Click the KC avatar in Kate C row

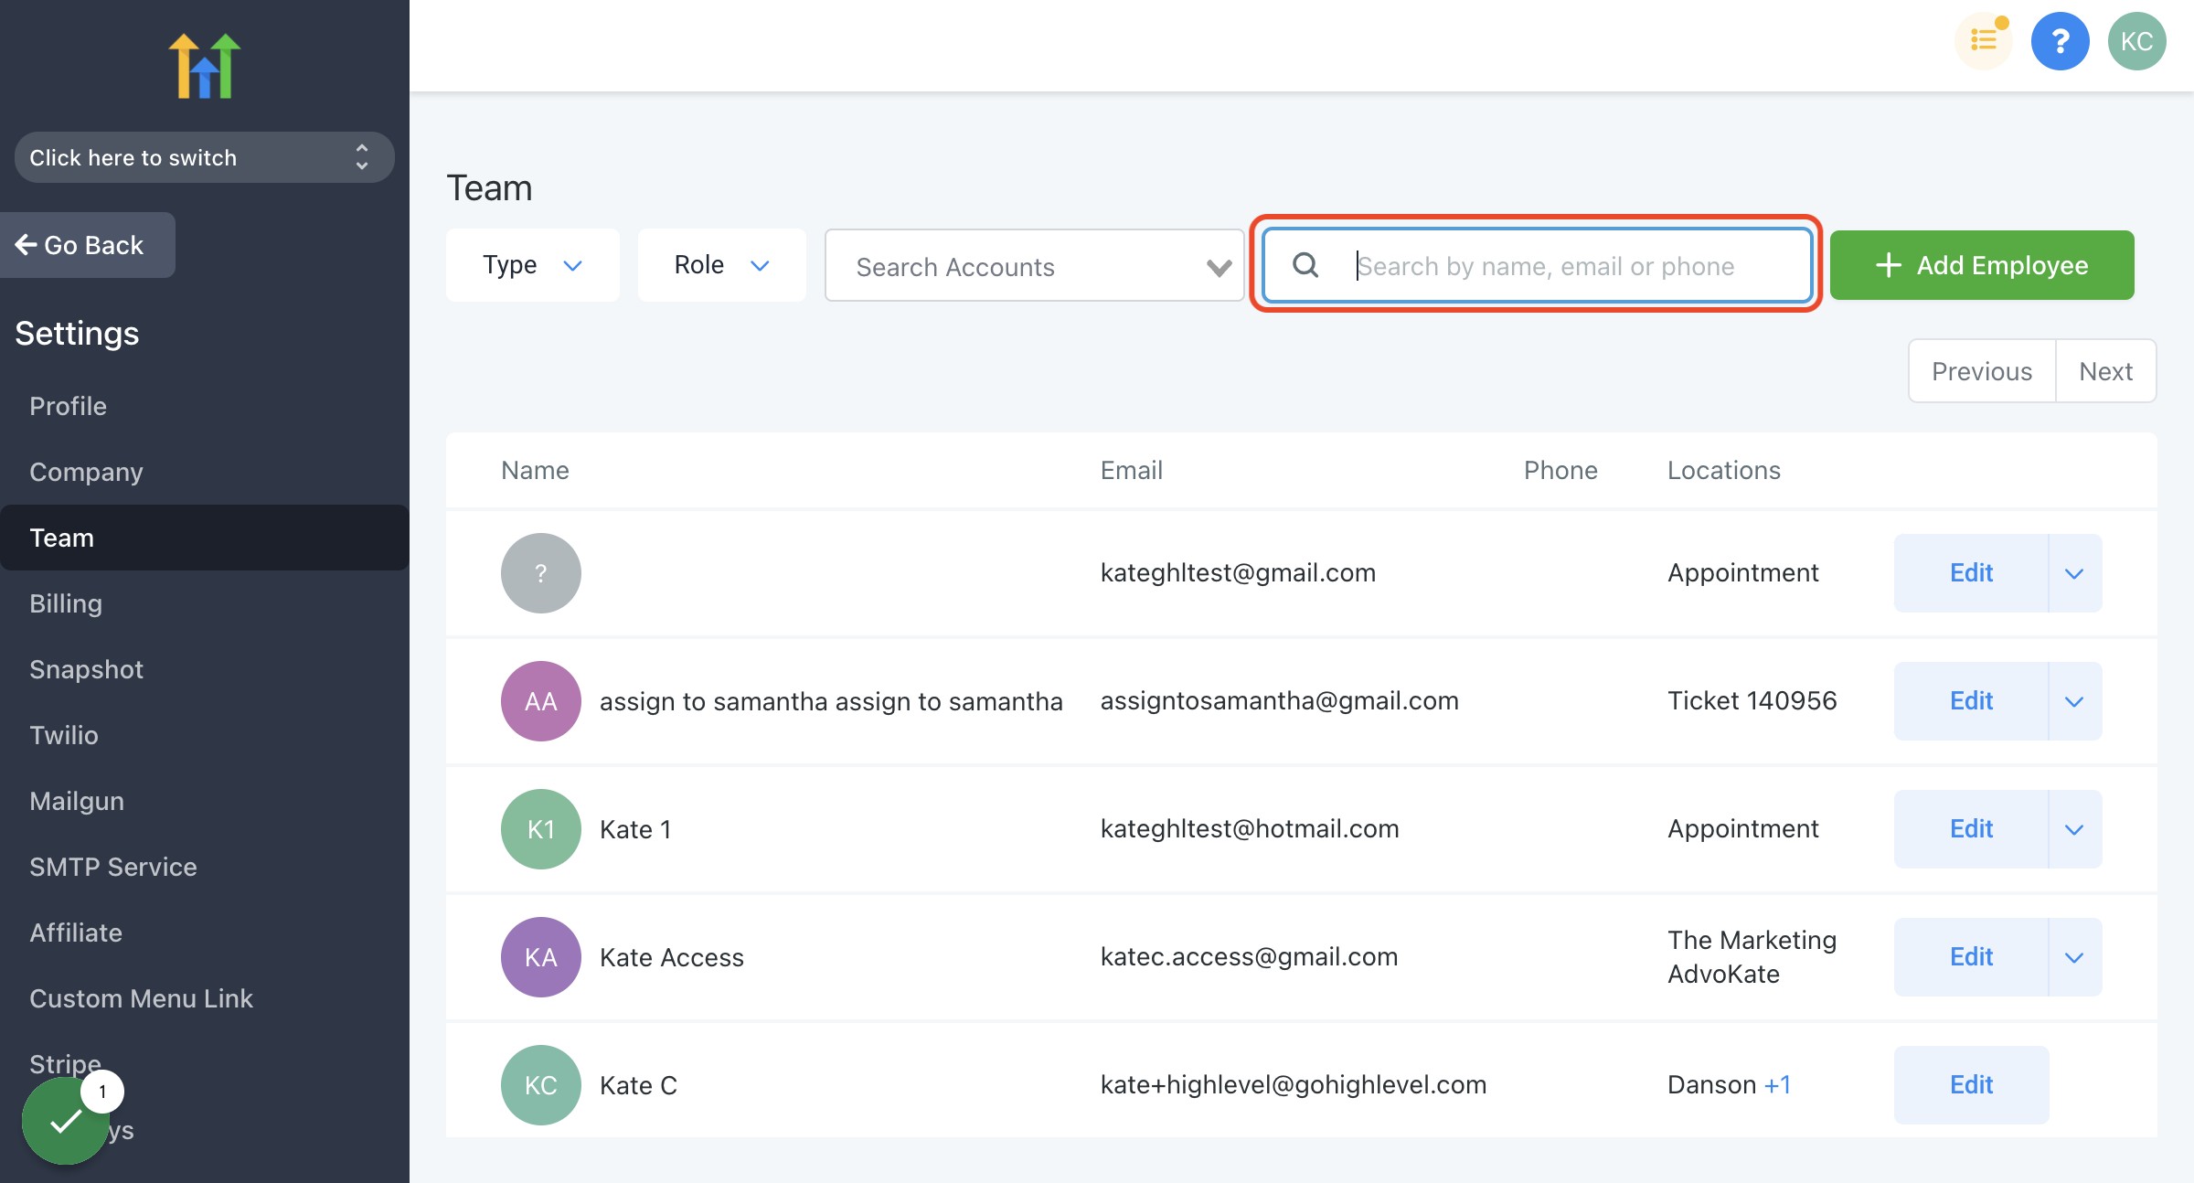pos(540,1085)
